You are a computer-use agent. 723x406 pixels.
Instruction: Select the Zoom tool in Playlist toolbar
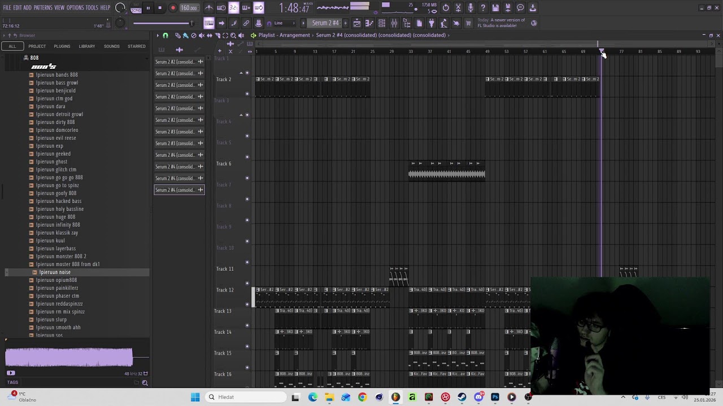click(x=233, y=36)
